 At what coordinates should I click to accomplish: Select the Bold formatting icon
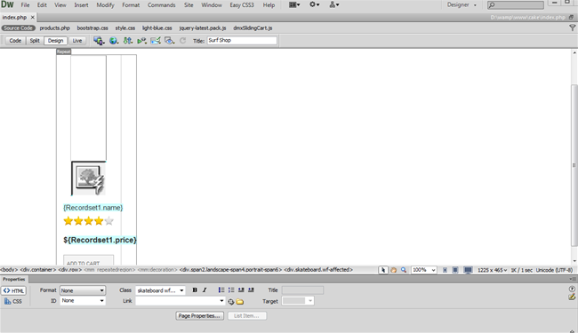click(195, 290)
